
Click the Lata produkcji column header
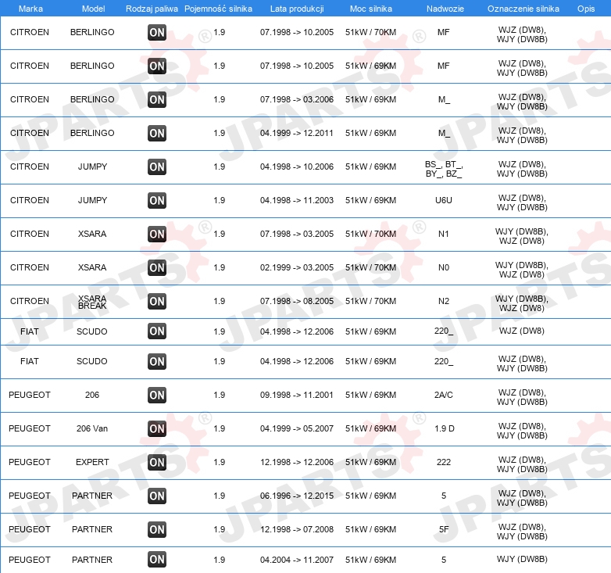pyautogui.click(x=297, y=9)
